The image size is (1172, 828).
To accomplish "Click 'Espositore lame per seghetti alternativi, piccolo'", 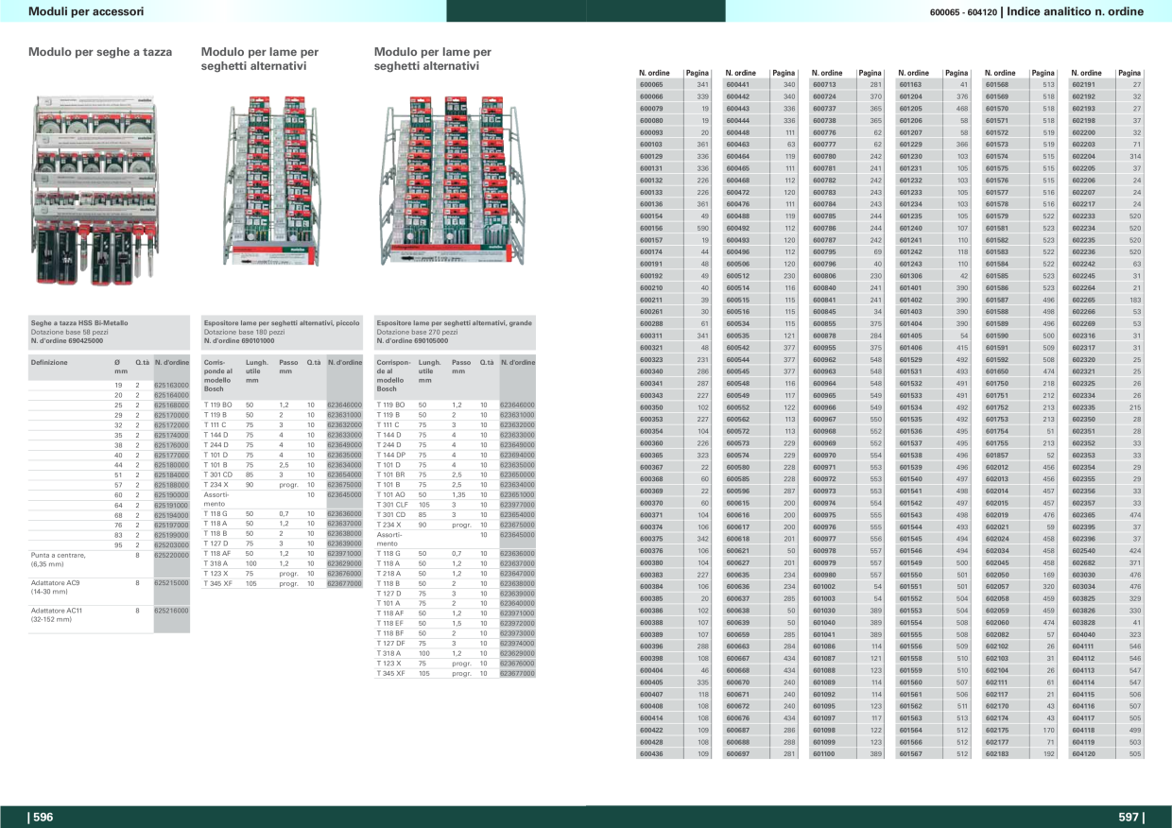I will pyautogui.click(x=282, y=323).
